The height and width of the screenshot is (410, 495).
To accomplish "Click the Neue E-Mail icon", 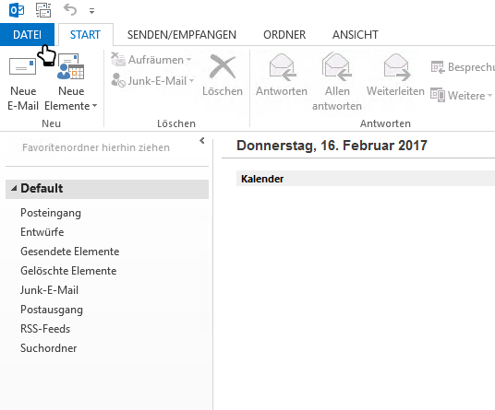I will (22, 66).
